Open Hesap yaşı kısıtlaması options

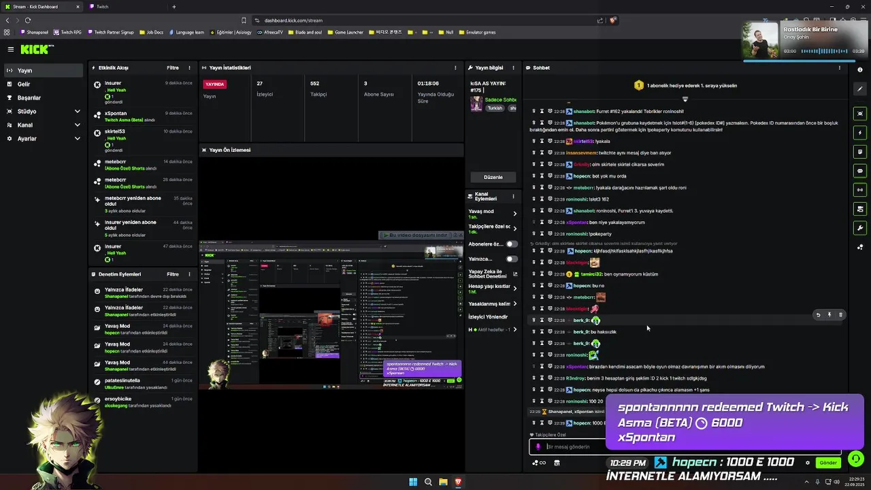(493, 289)
